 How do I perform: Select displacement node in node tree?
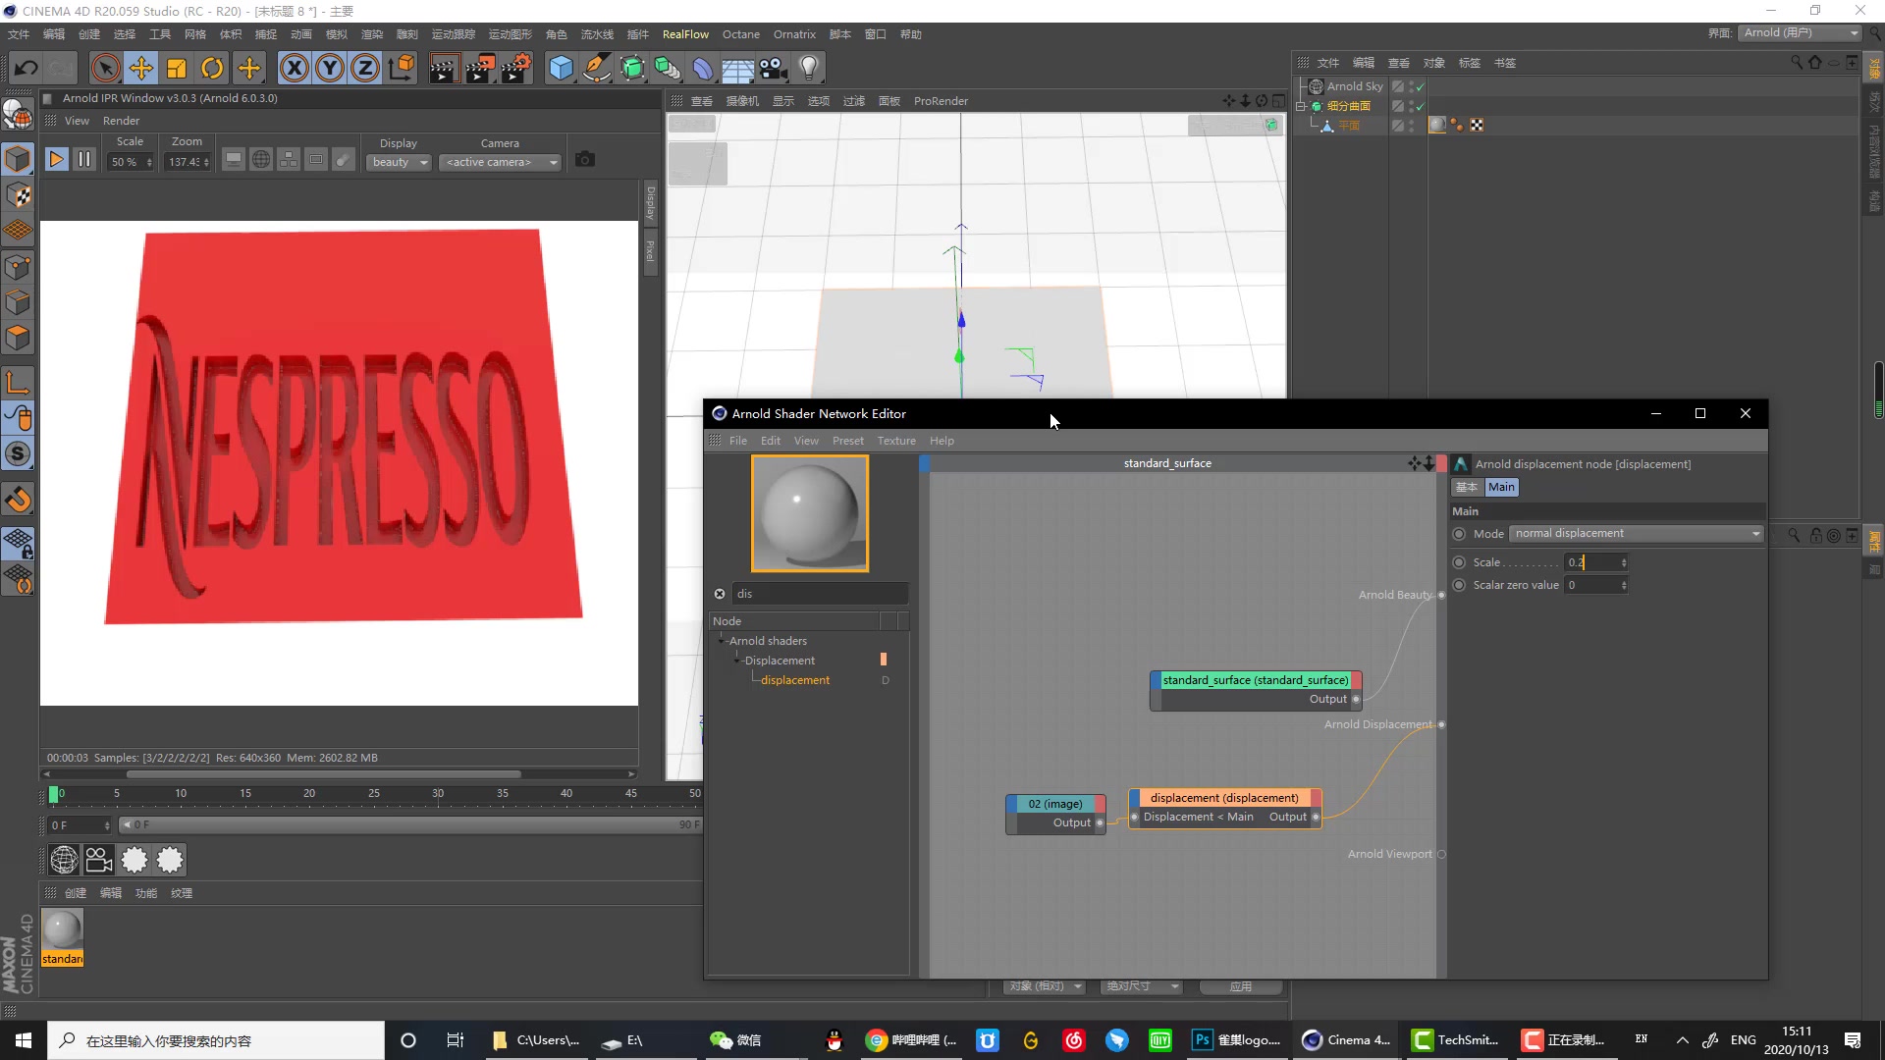click(794, 680)
